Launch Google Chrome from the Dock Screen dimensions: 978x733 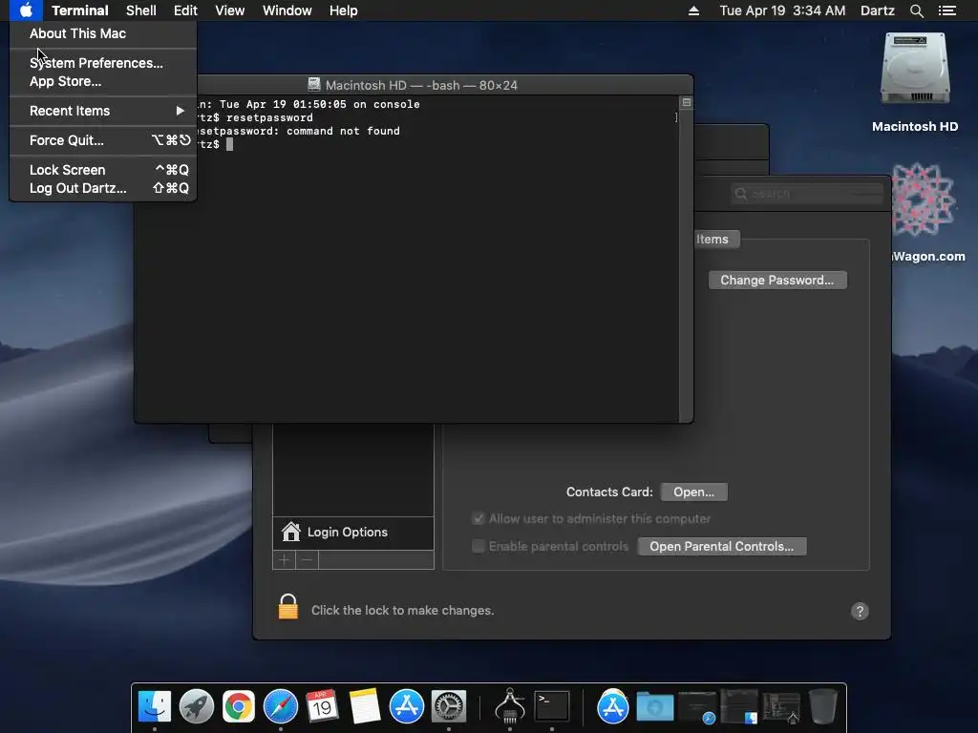pyautogui.click(x=238, y=707)
